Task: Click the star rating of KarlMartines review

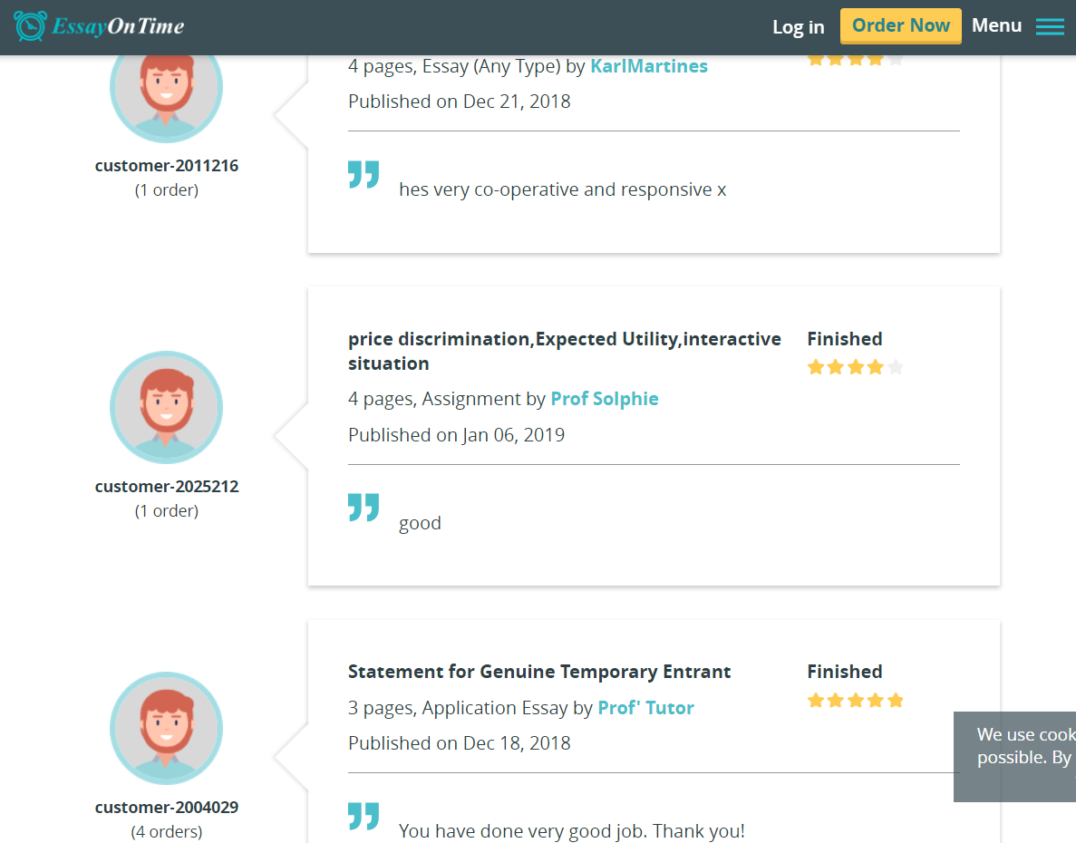Action: [x=855, y=61]
